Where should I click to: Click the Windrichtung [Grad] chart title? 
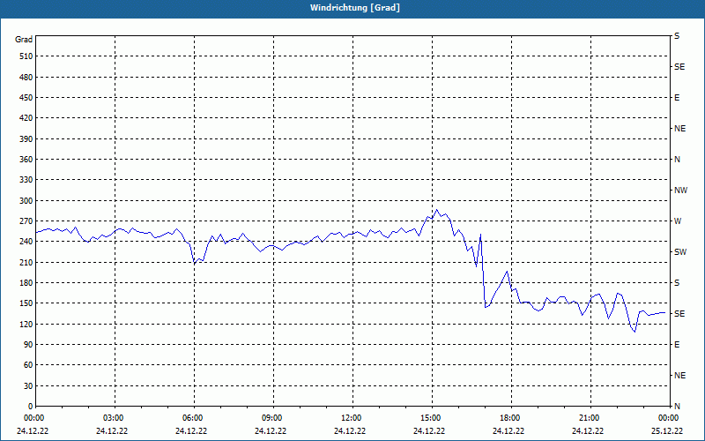tap(355, 8)
